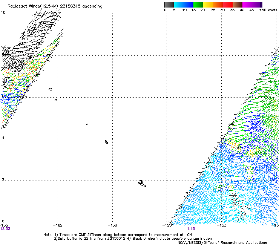Click the cyan-to-blue 5-15 knots legend segment

coord(184,5)
